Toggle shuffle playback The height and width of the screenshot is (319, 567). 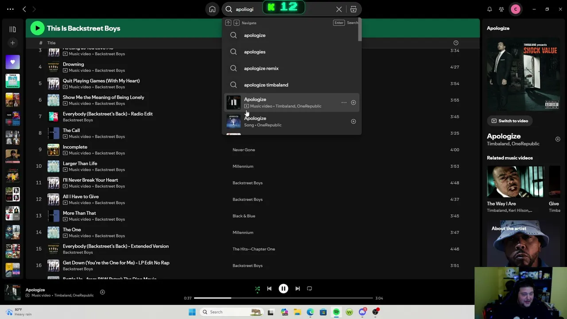(x=257, y=289)
